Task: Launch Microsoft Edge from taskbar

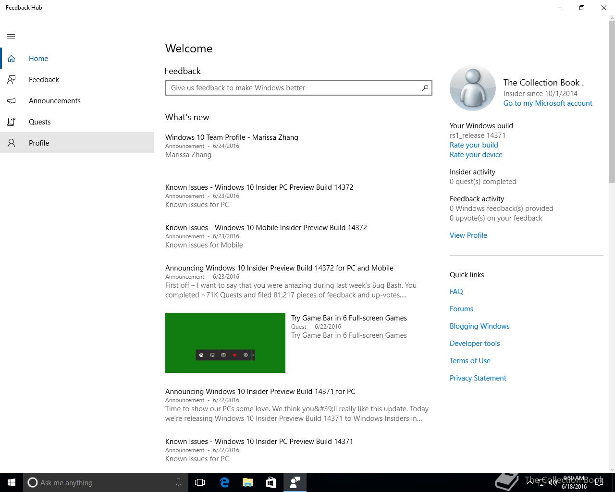Action: 224,482
